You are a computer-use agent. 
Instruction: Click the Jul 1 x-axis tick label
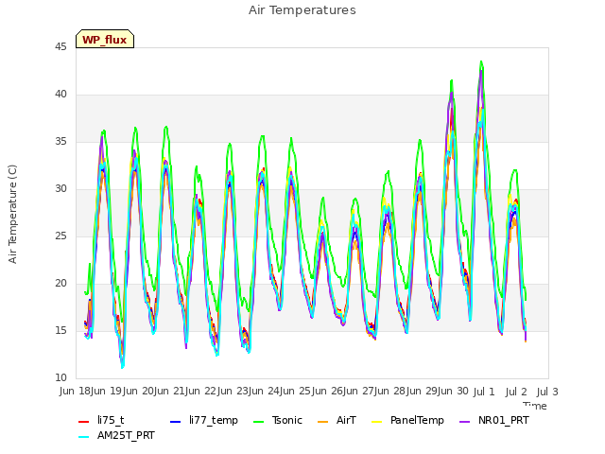[483, 392]
